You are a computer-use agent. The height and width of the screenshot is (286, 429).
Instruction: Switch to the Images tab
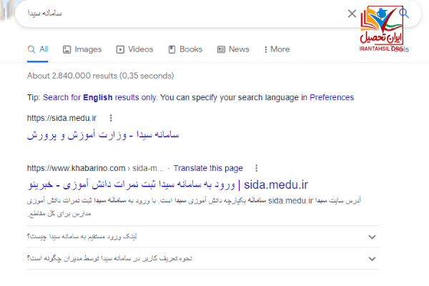click(82, 49)
